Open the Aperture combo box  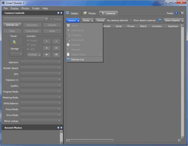(x=41, y=62)
